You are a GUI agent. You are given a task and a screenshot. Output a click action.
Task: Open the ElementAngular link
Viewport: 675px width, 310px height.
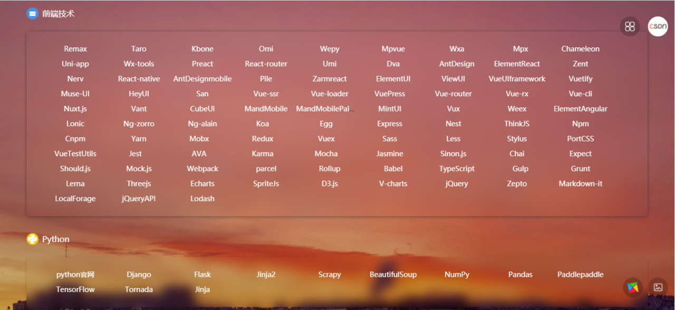click(580, 109)
